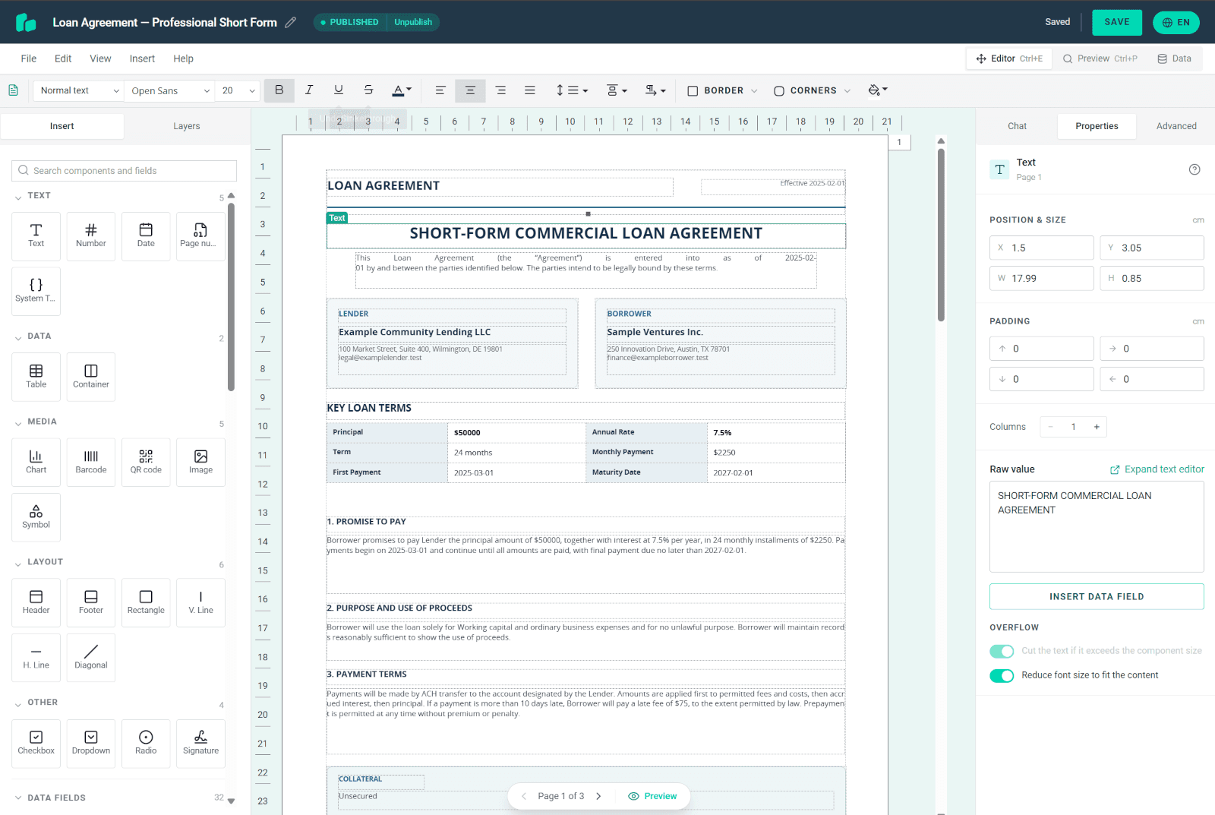Screen dimensions: 1215x815
Task: Open the text color picker
Action: (402, 90)
